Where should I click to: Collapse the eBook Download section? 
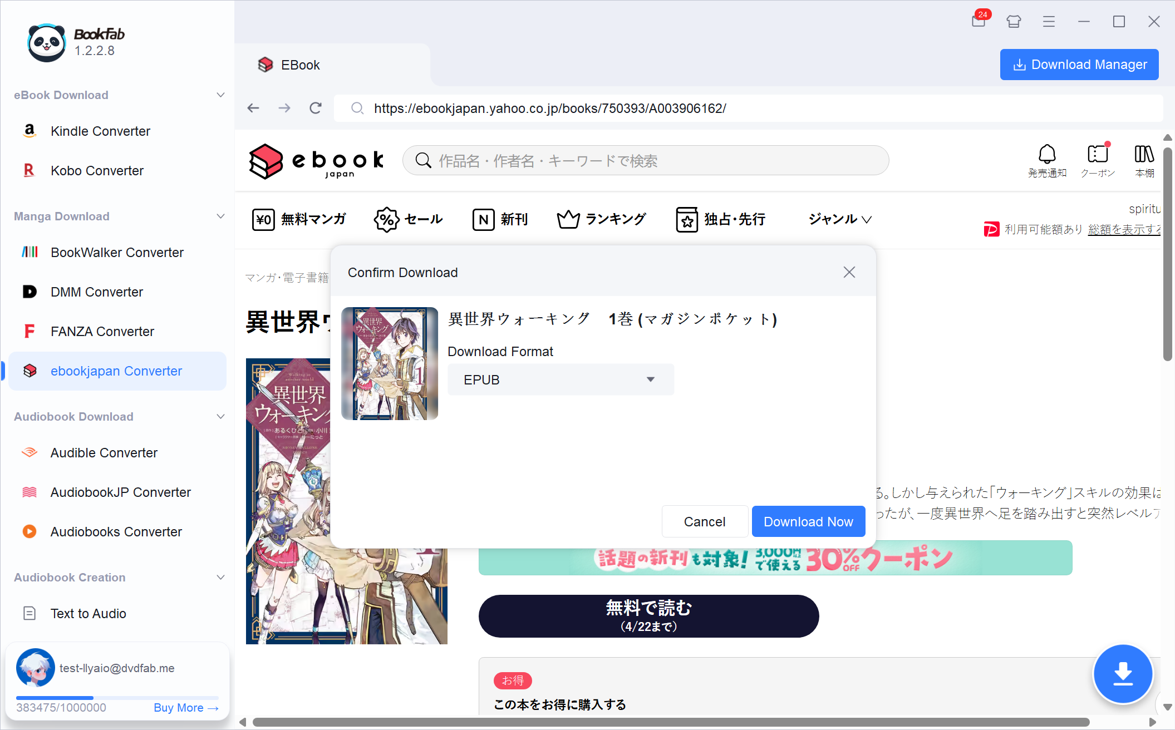coord(220,95)
